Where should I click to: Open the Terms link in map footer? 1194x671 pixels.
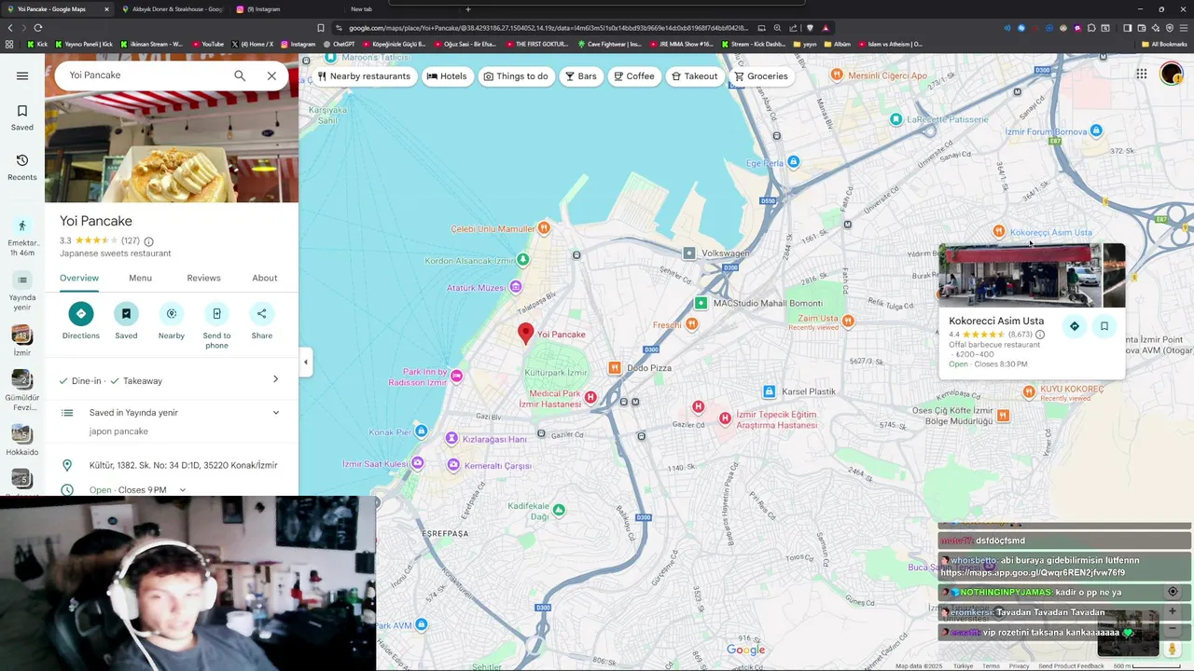[991, 666]
